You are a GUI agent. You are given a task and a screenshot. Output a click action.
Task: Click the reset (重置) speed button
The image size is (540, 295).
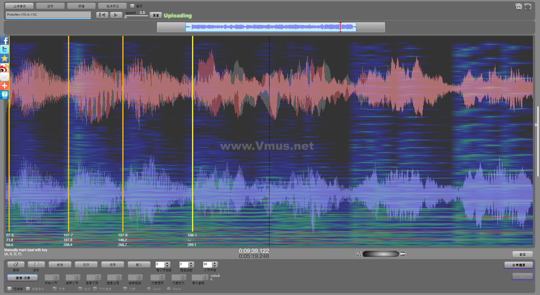point(156,15)
